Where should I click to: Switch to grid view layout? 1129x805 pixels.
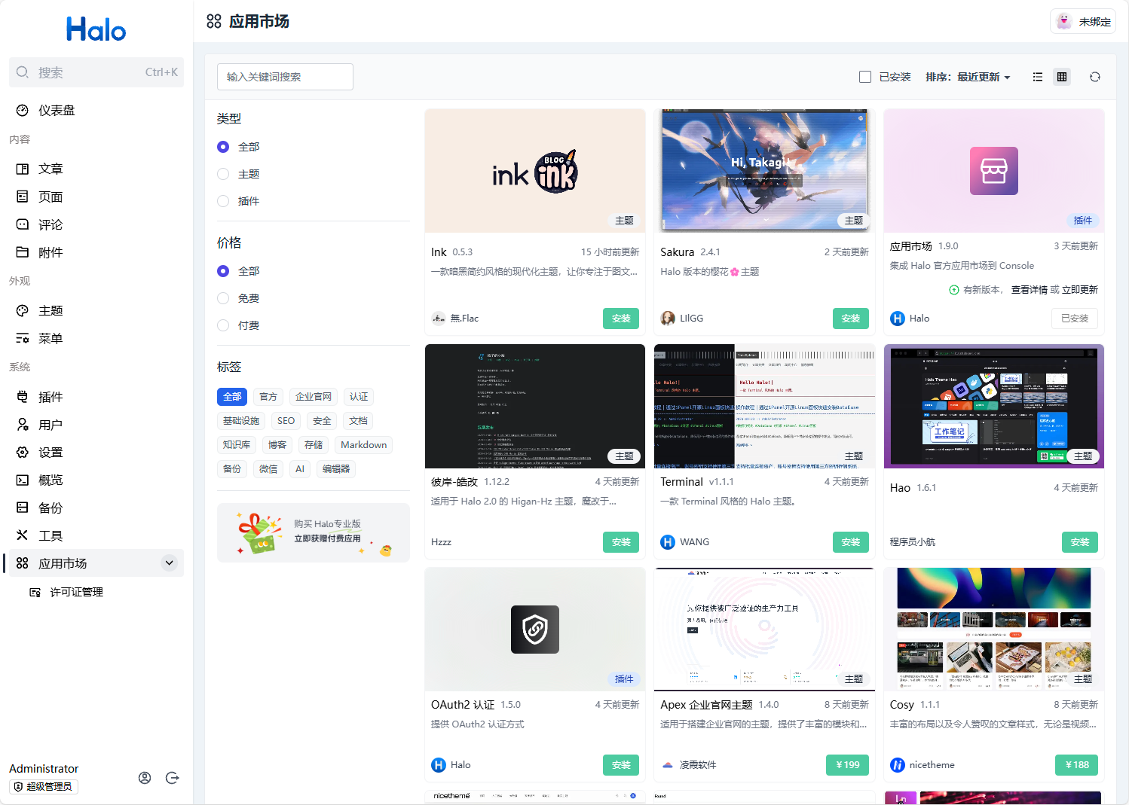1062,77
